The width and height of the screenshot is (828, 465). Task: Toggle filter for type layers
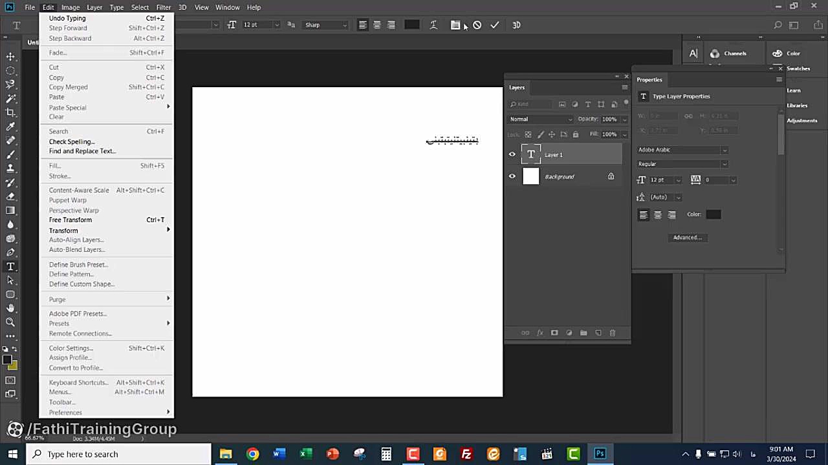pyautogui.click(x=588, y=104)
